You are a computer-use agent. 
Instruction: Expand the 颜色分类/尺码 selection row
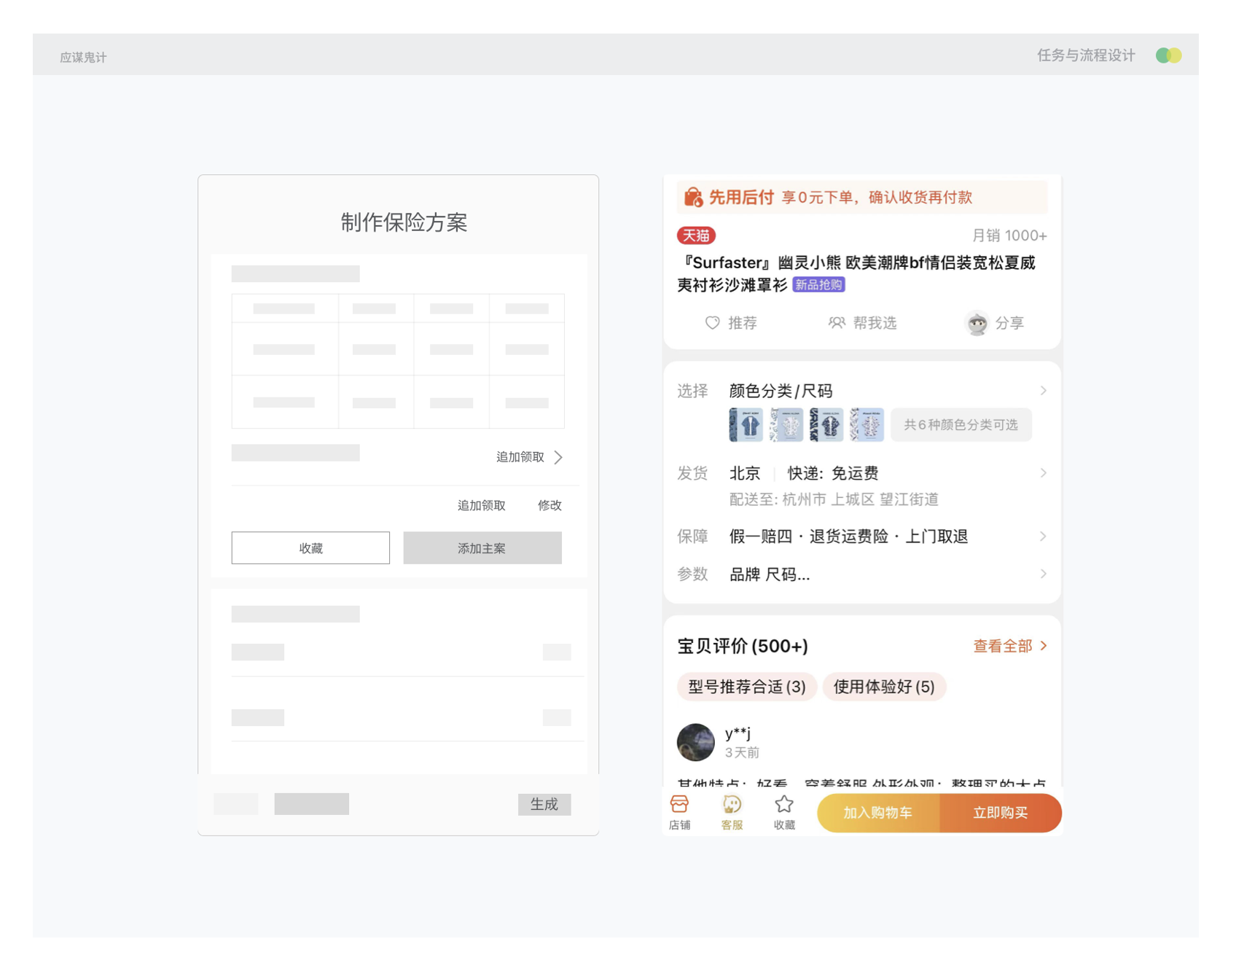tap(1043, 391)
